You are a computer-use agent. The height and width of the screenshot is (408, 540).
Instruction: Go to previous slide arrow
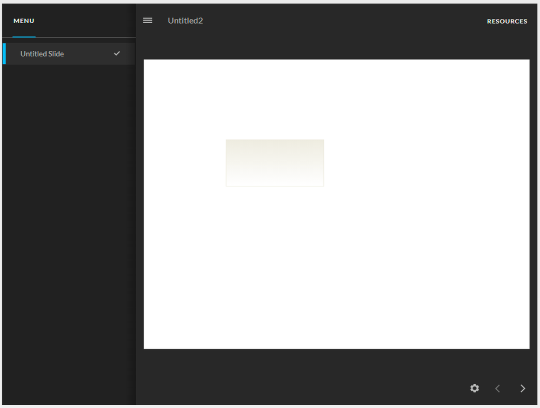[x=498, y=389]
